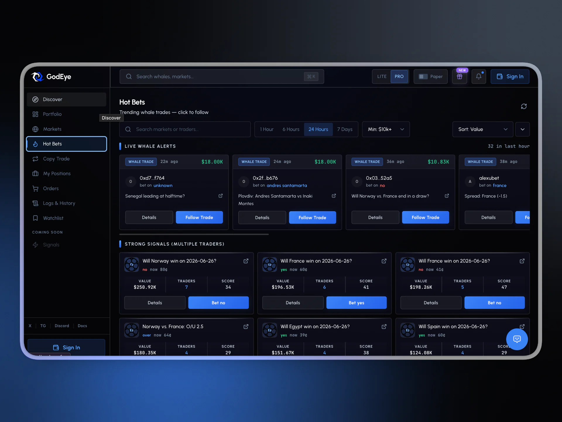Click the GodEye logo
562x422 pixels.
pyautogui.click(x=52, y=77)
